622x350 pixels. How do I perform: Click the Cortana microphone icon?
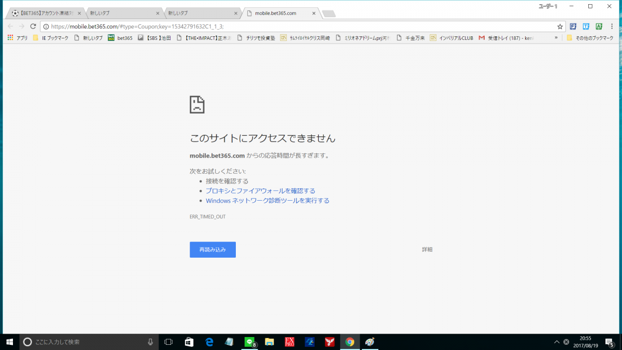150,342
